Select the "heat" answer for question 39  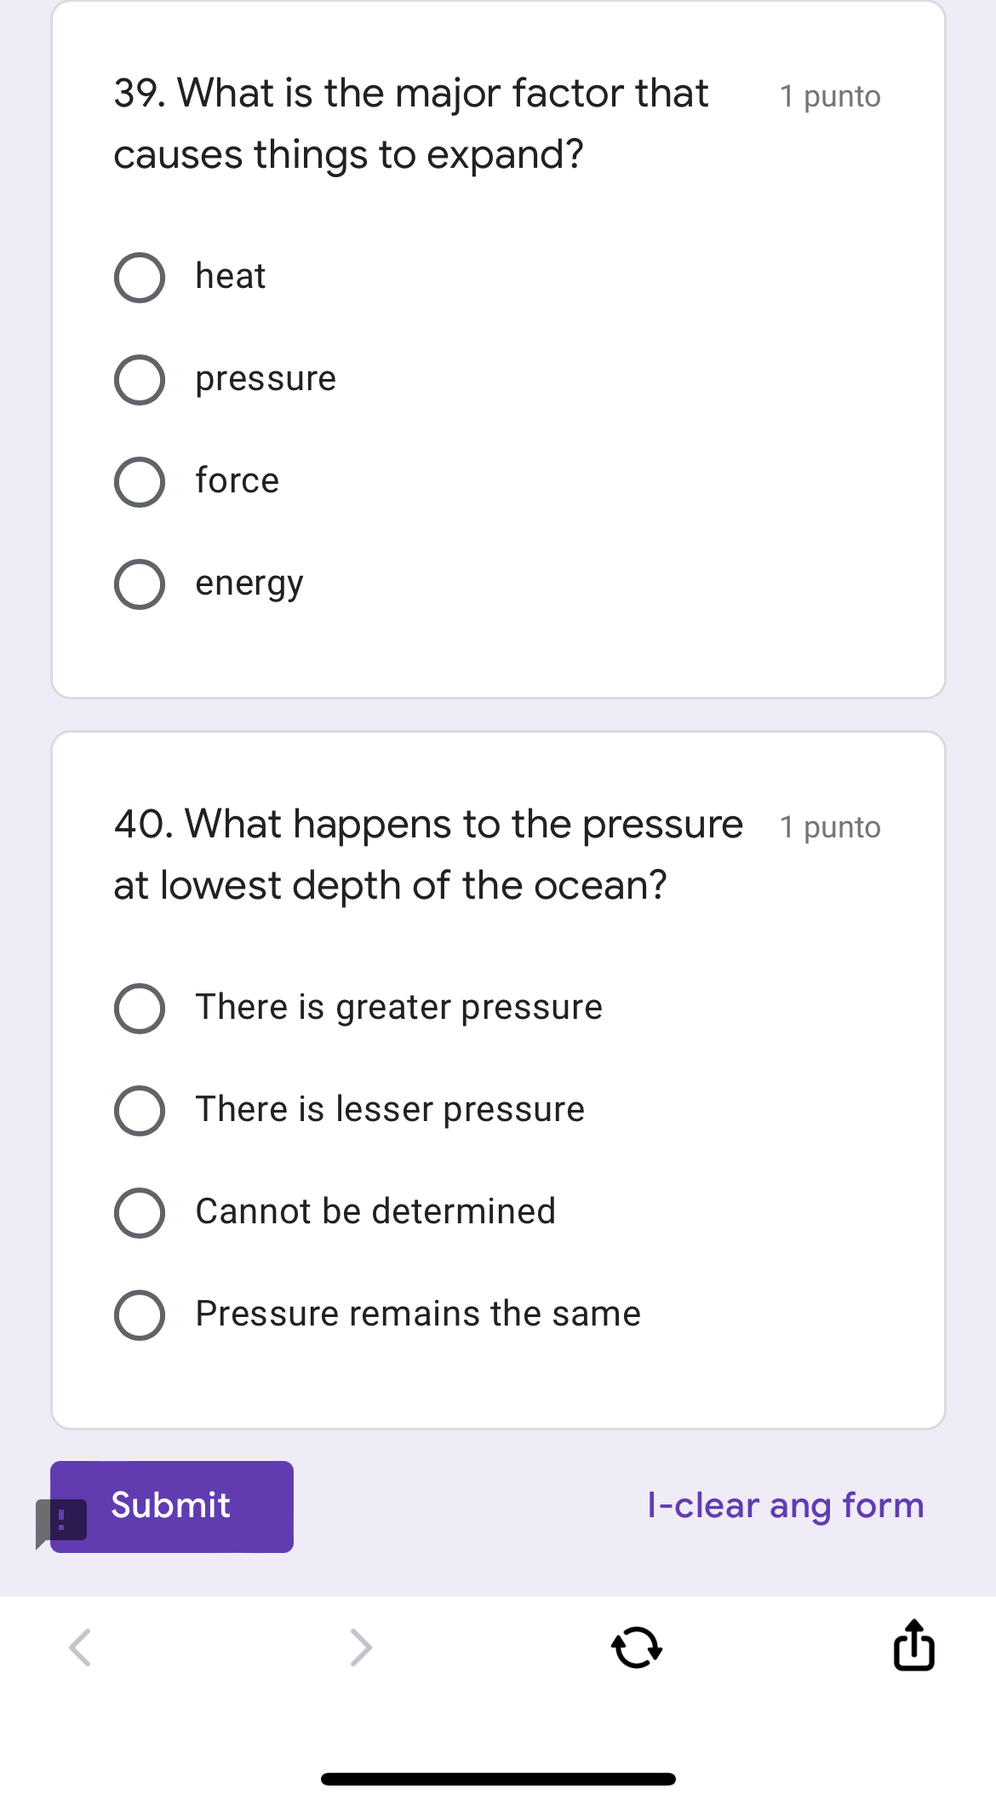click(140, 277)
